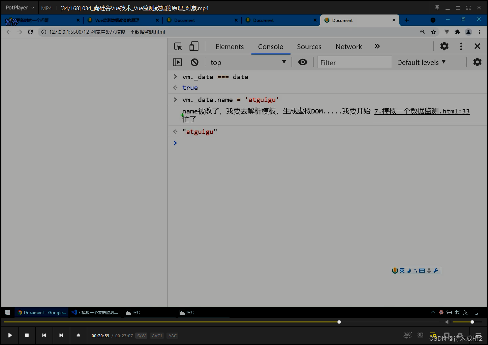Switch to the Vue监测数据改变的原理 tab
The height and width of the screenshot is (345, 488).
tap(117, 20)
